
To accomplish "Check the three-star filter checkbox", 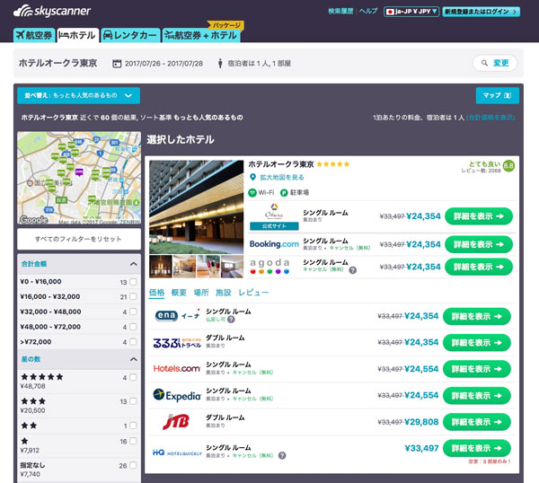I will point(133,401).
